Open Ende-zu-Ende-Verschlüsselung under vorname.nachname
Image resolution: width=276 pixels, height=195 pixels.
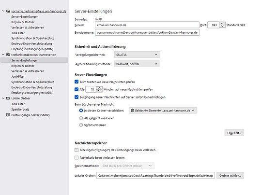coord(31,44)
